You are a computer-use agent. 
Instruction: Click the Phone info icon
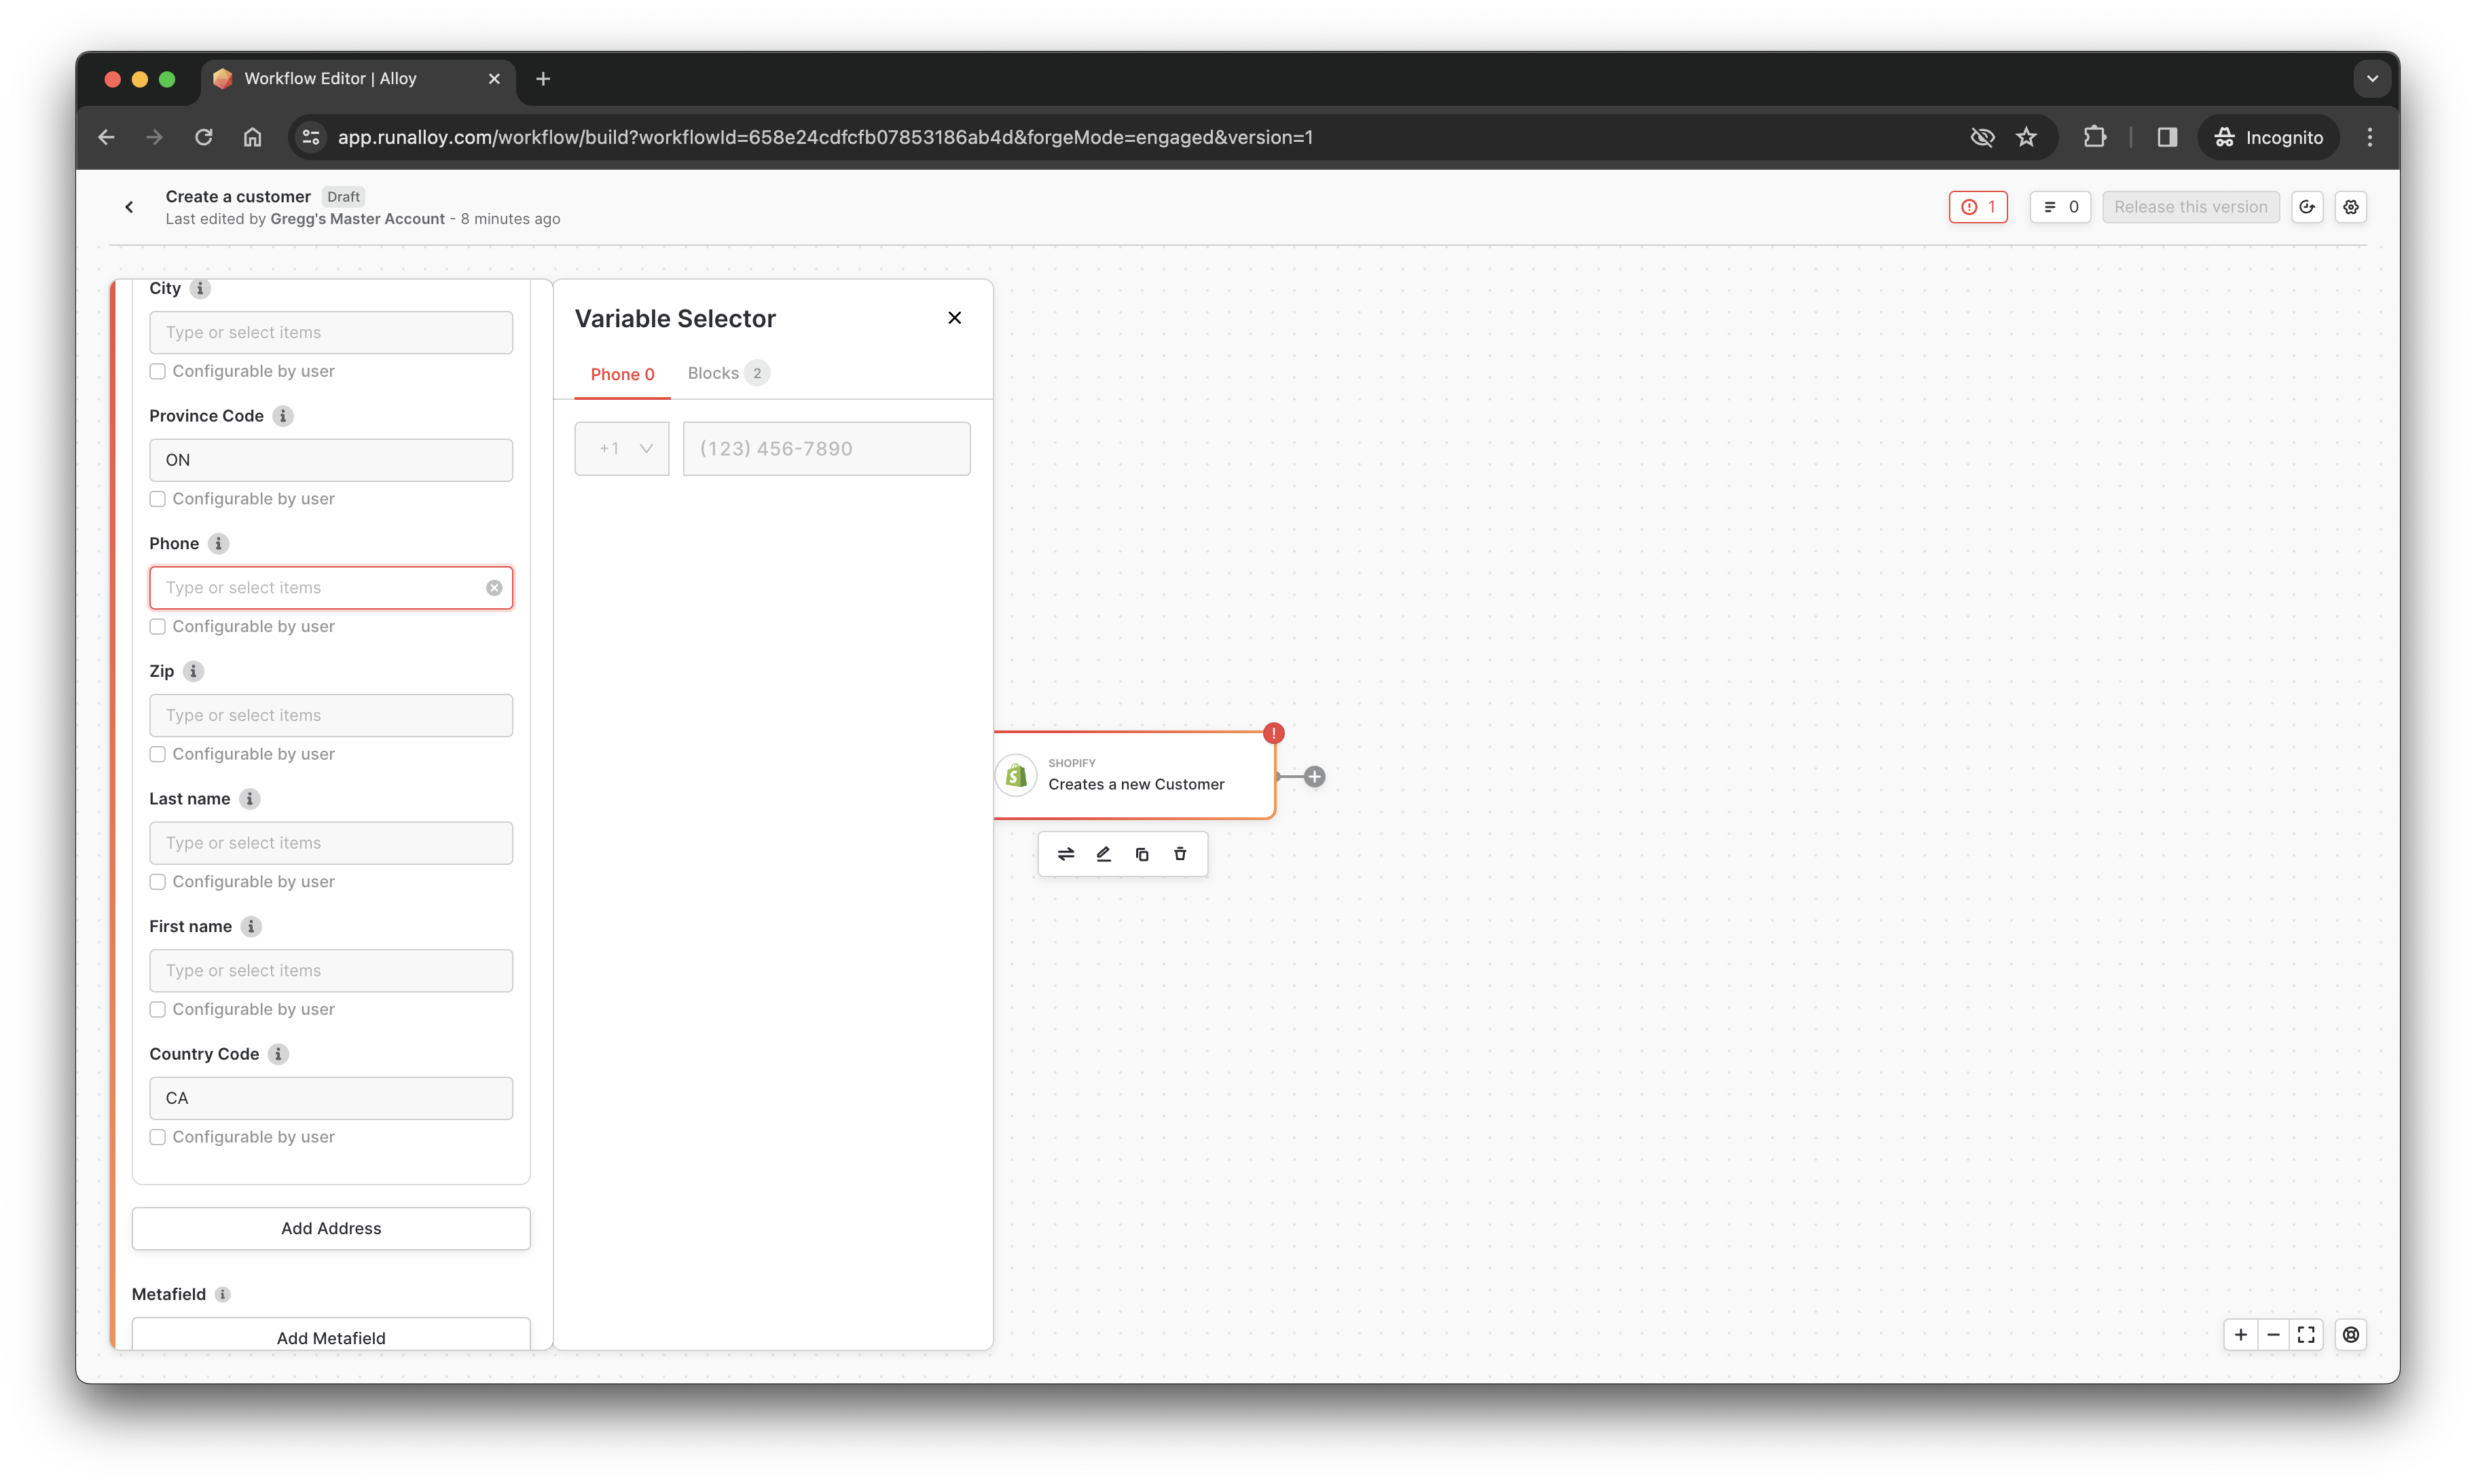point(218,544)
